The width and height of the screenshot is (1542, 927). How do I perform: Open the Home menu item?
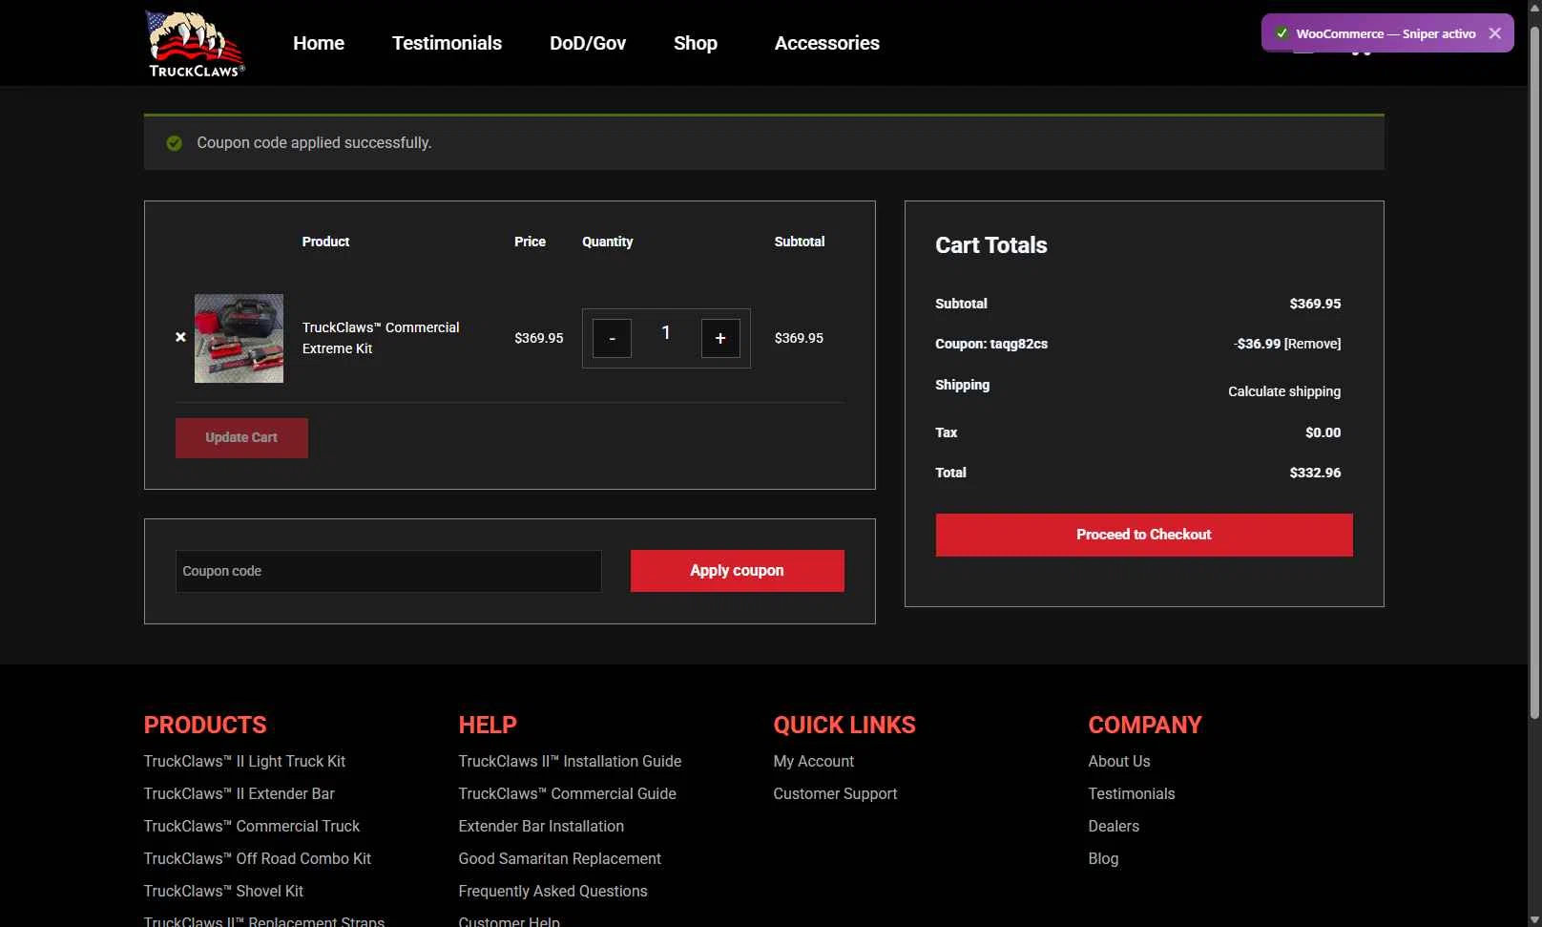[x=319, y=43]
